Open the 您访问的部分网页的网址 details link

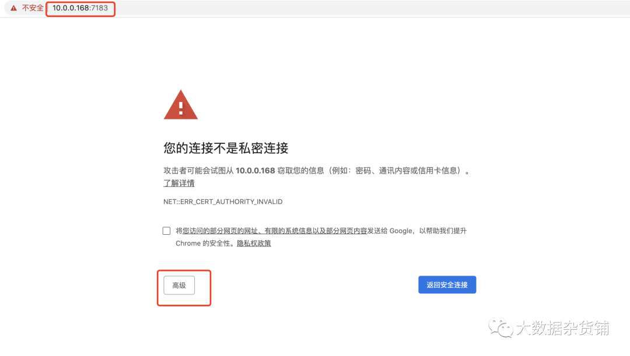(275, 231)
